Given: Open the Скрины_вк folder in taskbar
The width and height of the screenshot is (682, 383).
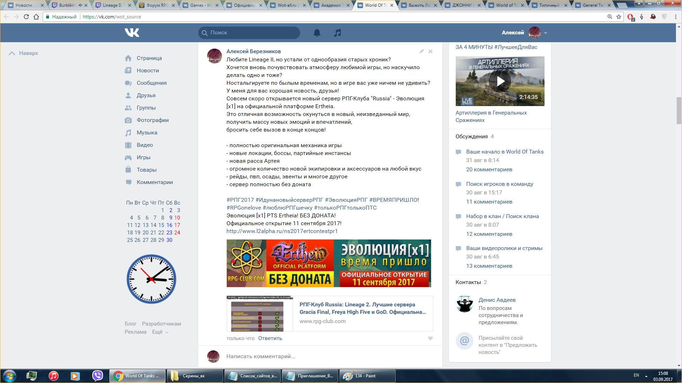Looking at the screenshot, I should [195, 376].
